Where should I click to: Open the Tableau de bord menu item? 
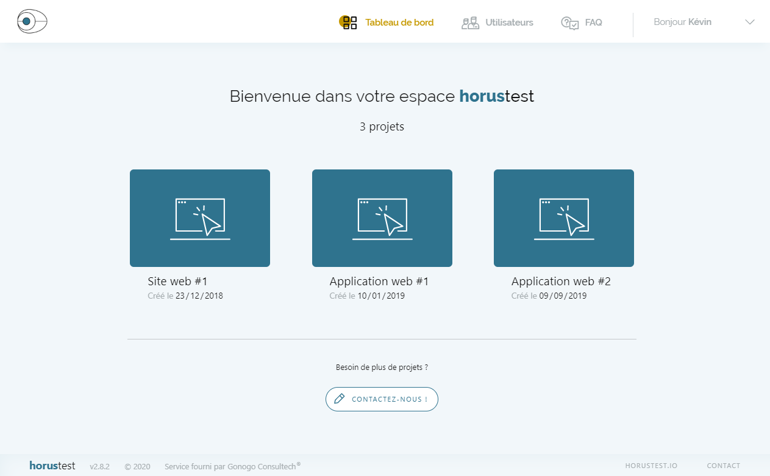point(399,23)
